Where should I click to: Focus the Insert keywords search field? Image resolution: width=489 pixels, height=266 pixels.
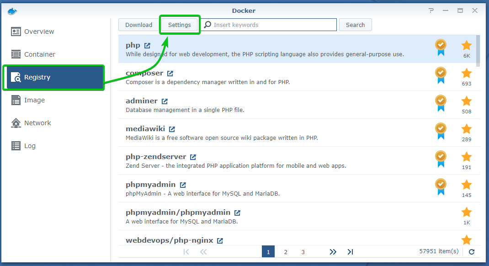click(269, 25)
